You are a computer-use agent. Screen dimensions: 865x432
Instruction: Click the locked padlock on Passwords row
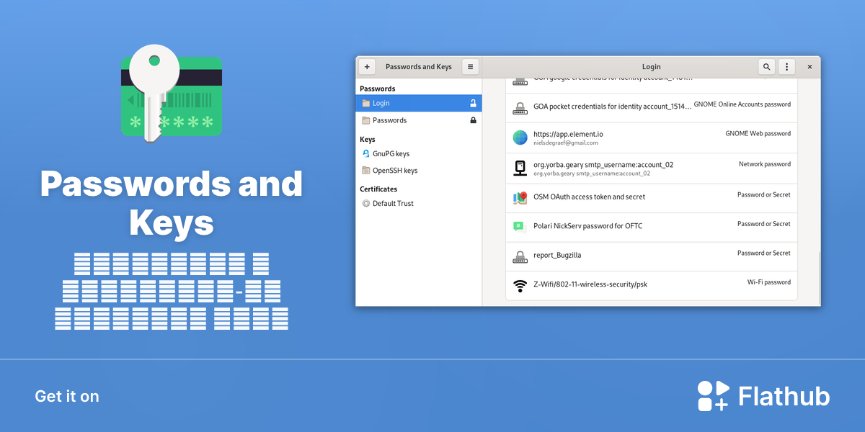coord(473,120)
